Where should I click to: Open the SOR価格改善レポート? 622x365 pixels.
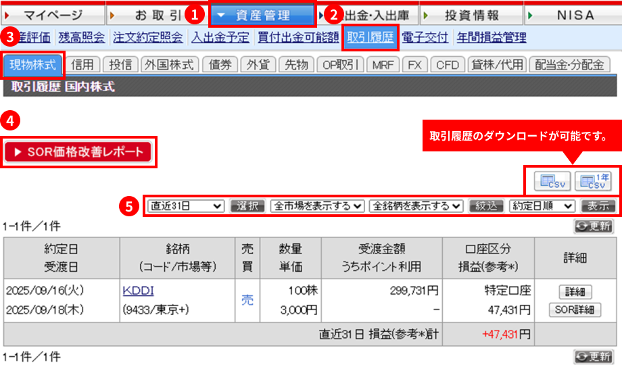80,152
